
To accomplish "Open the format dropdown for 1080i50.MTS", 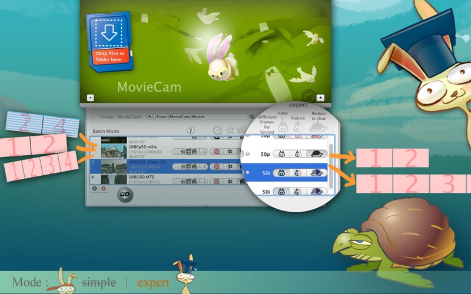I will pos(190,181).
